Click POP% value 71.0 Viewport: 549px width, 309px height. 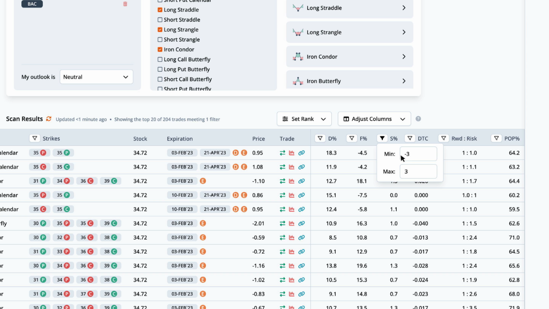point(514,238)
